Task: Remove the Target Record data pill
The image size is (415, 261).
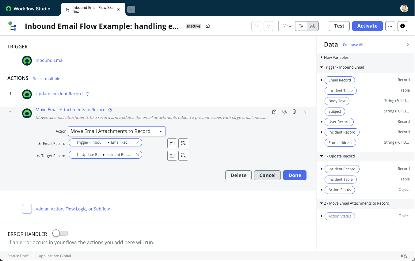Action: (x=138, y=155)
